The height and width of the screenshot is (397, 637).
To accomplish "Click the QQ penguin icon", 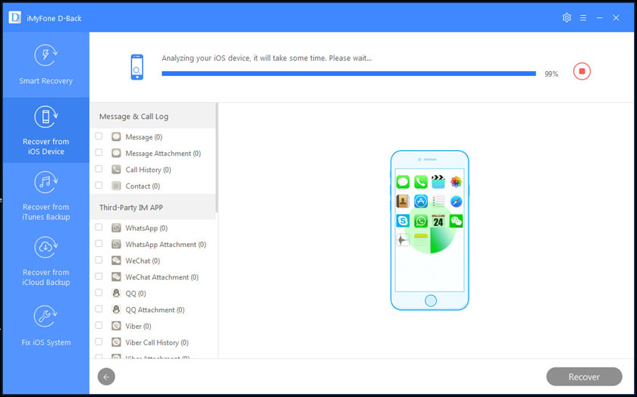I will [116, 293].
